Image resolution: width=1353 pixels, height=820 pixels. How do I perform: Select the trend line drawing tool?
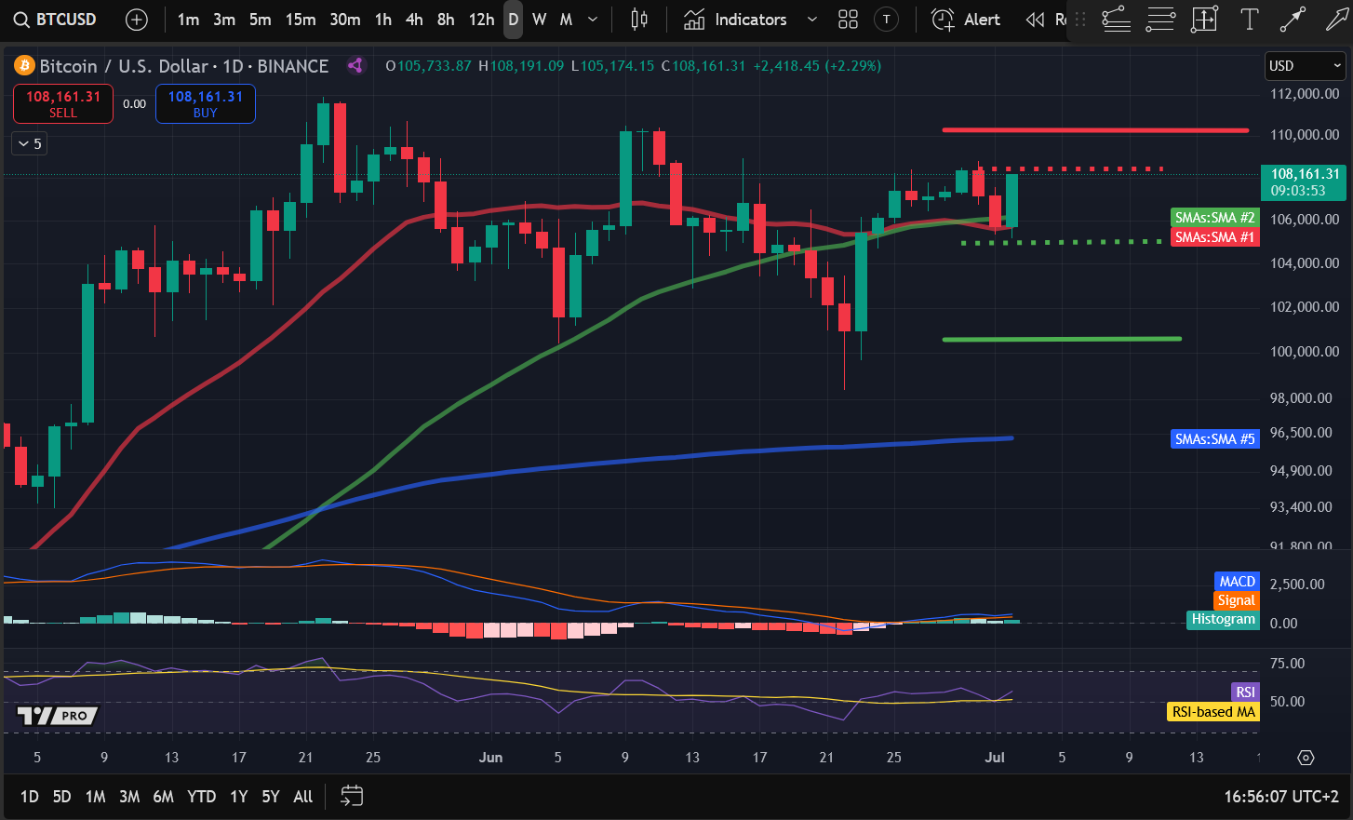tap(1293, 20)
